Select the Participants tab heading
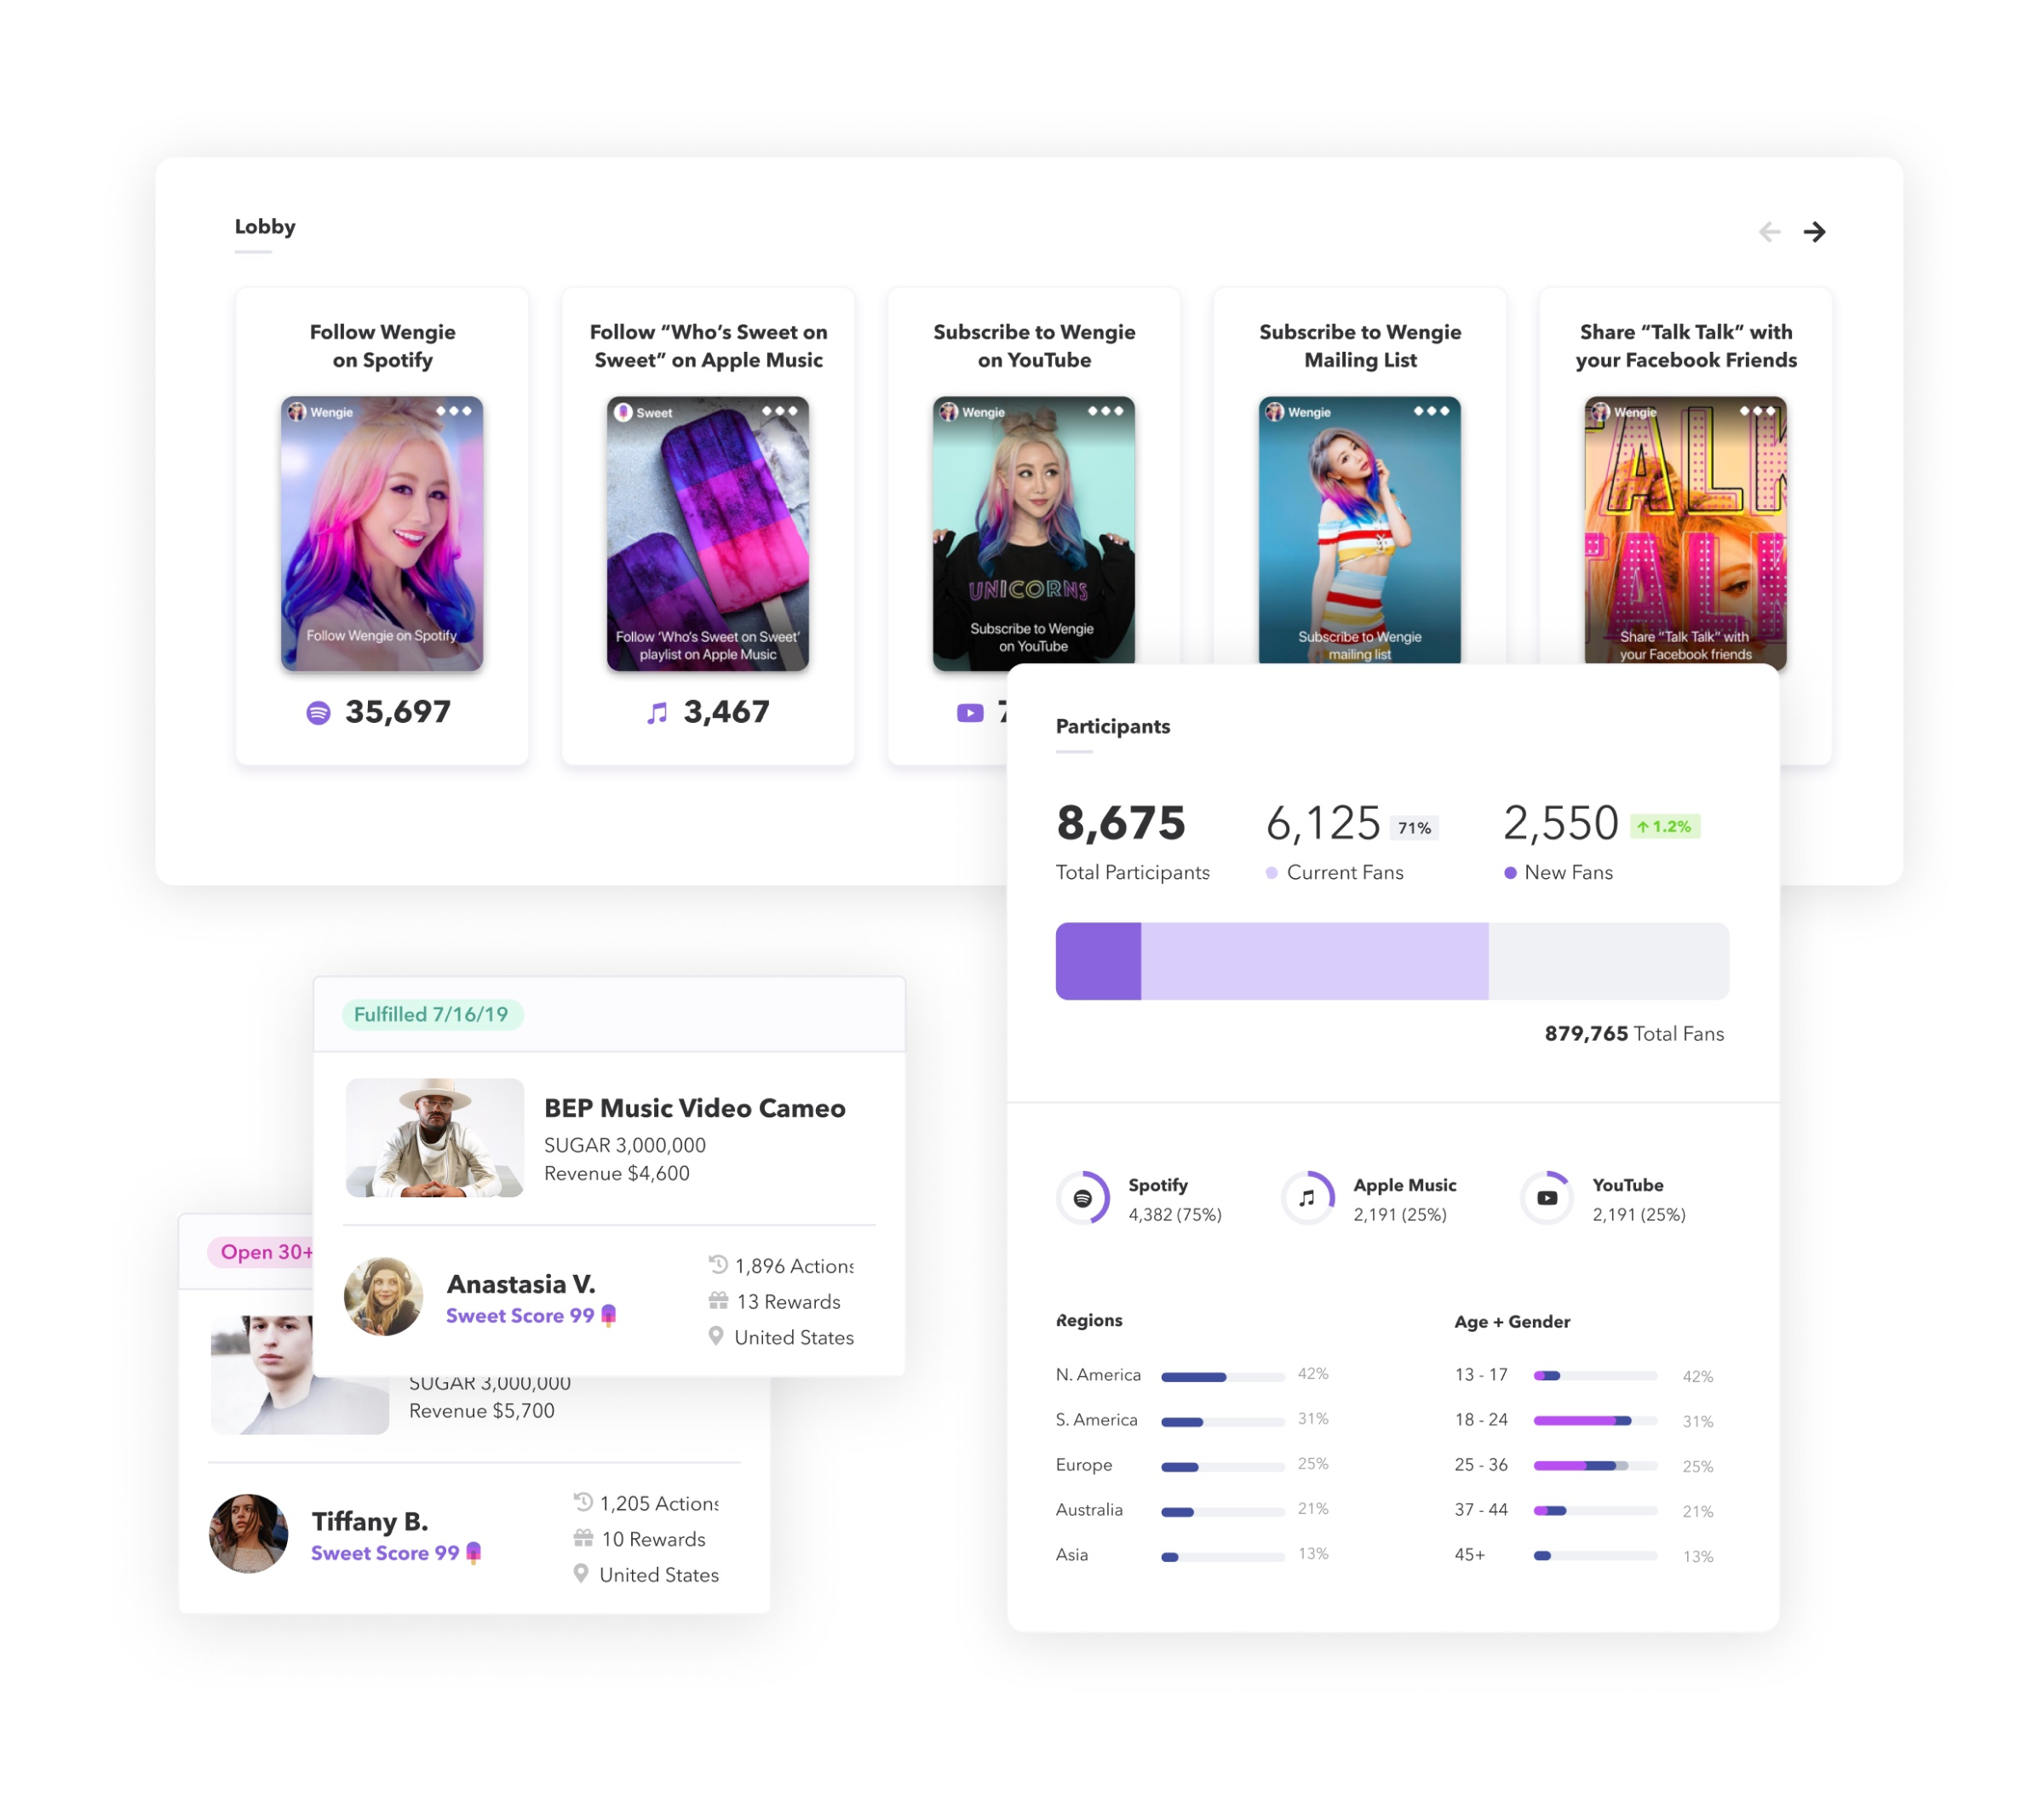This screenshot has height=1796, width=2044. tap(1112, 727)
